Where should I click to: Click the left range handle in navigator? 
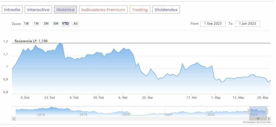point(249,111)
